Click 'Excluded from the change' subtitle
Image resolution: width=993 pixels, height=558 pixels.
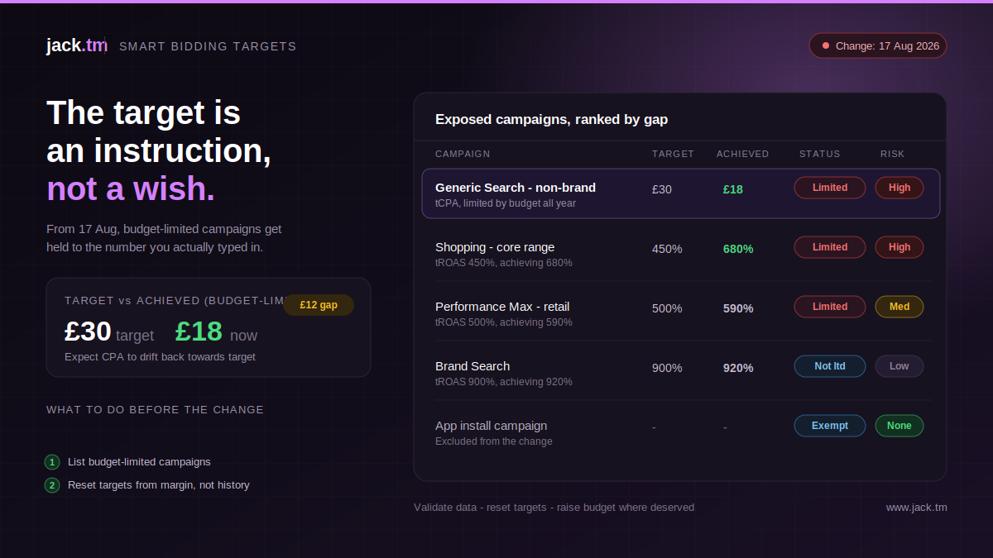494,441
